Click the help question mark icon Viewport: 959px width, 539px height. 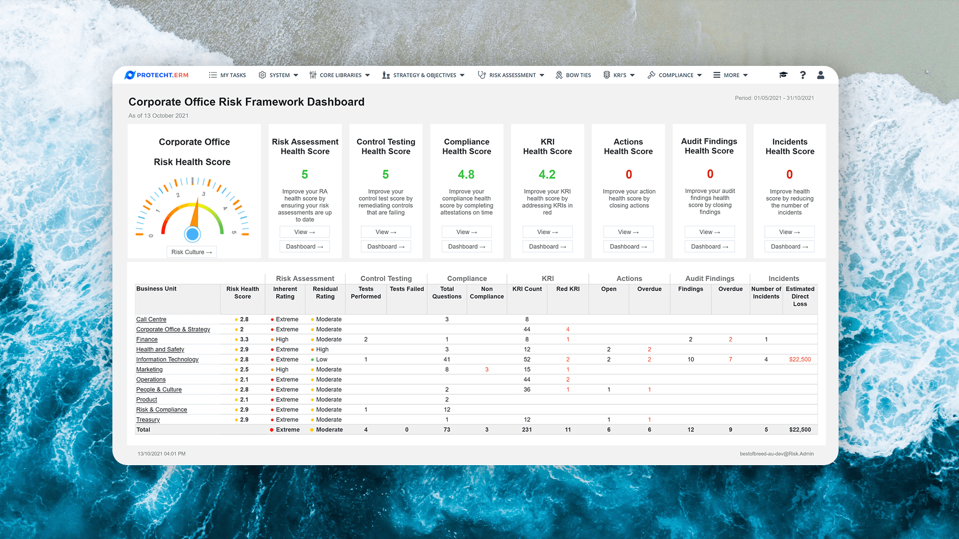(x=803, y=75)
